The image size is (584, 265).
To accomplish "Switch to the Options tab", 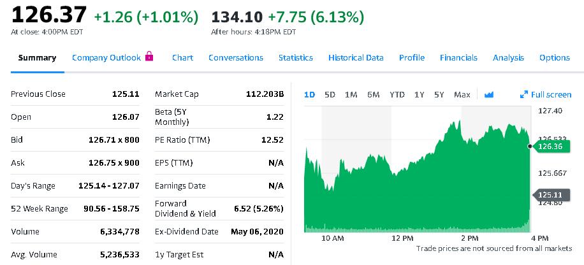I will (554, 58).
